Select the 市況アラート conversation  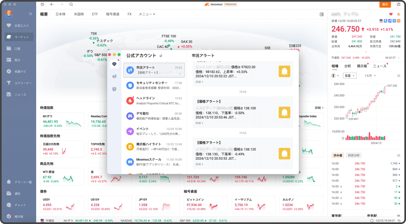(154, 70)
